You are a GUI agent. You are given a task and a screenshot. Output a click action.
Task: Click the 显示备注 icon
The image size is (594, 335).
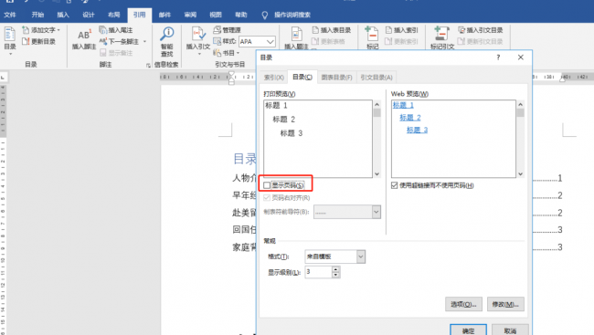point(103,53)
